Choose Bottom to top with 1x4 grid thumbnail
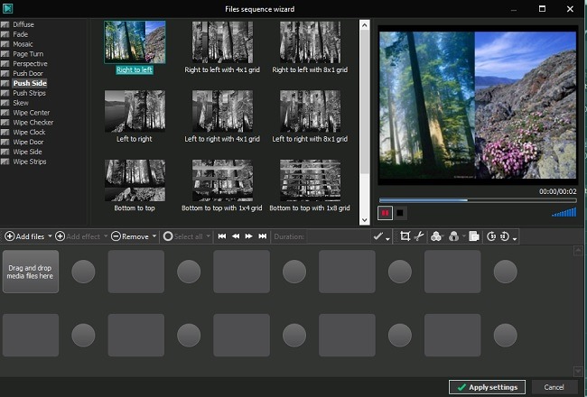587x397 pixels. coord(222,180)
